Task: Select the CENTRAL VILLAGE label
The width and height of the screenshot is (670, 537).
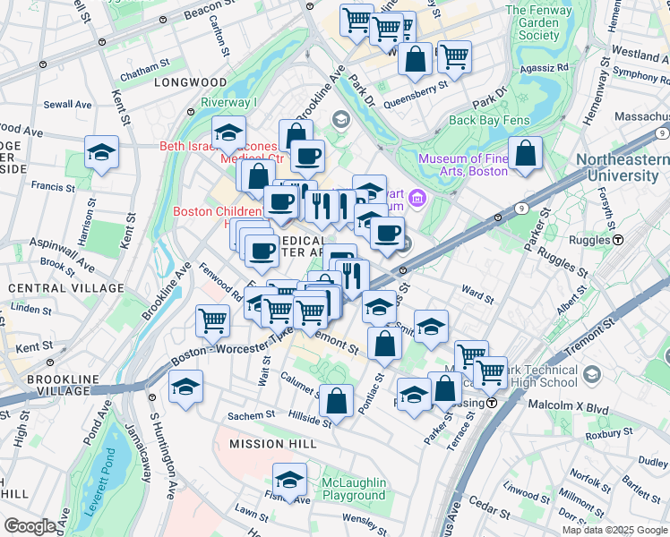Action: [x=66, y=288]
